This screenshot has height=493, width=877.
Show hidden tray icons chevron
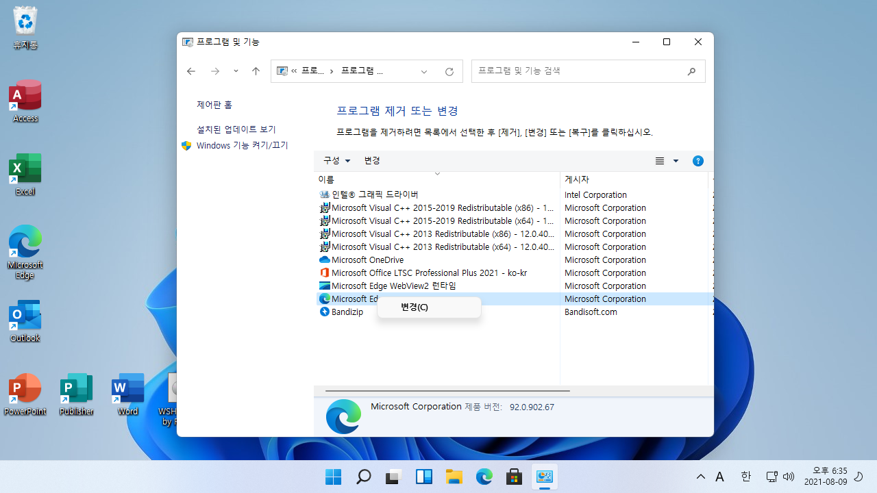[x=701, y=477]
